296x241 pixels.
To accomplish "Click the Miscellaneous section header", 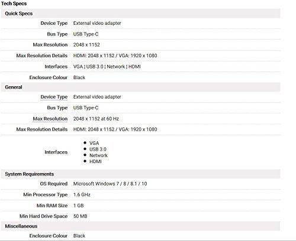I will coord(140,226).
